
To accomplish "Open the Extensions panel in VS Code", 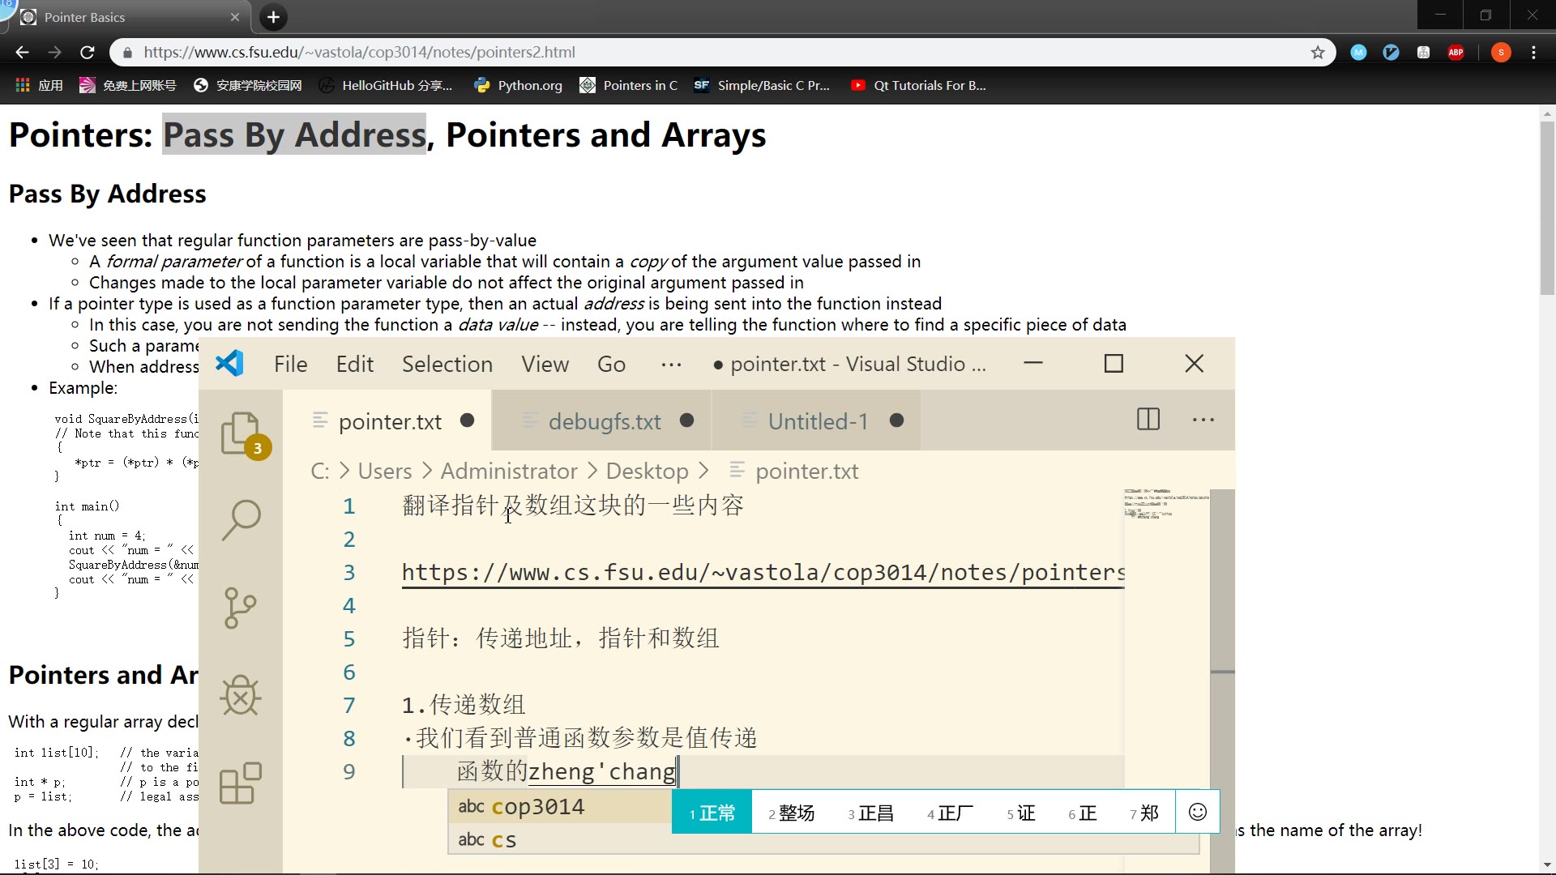I will point(241,783).
